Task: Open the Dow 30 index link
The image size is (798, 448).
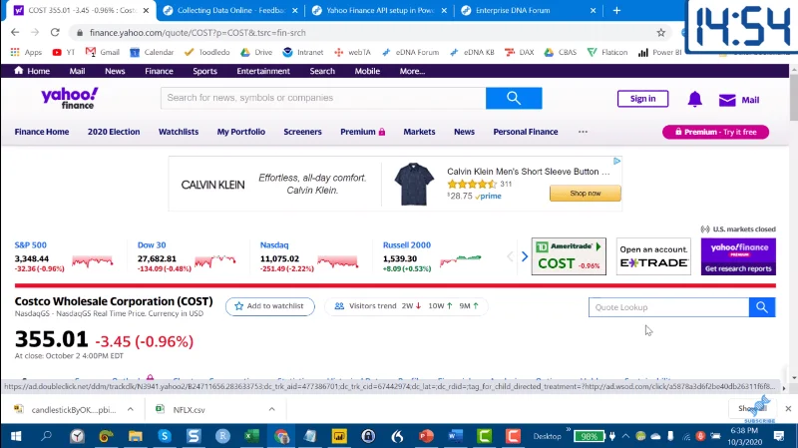Action: (x=152, y=244)
